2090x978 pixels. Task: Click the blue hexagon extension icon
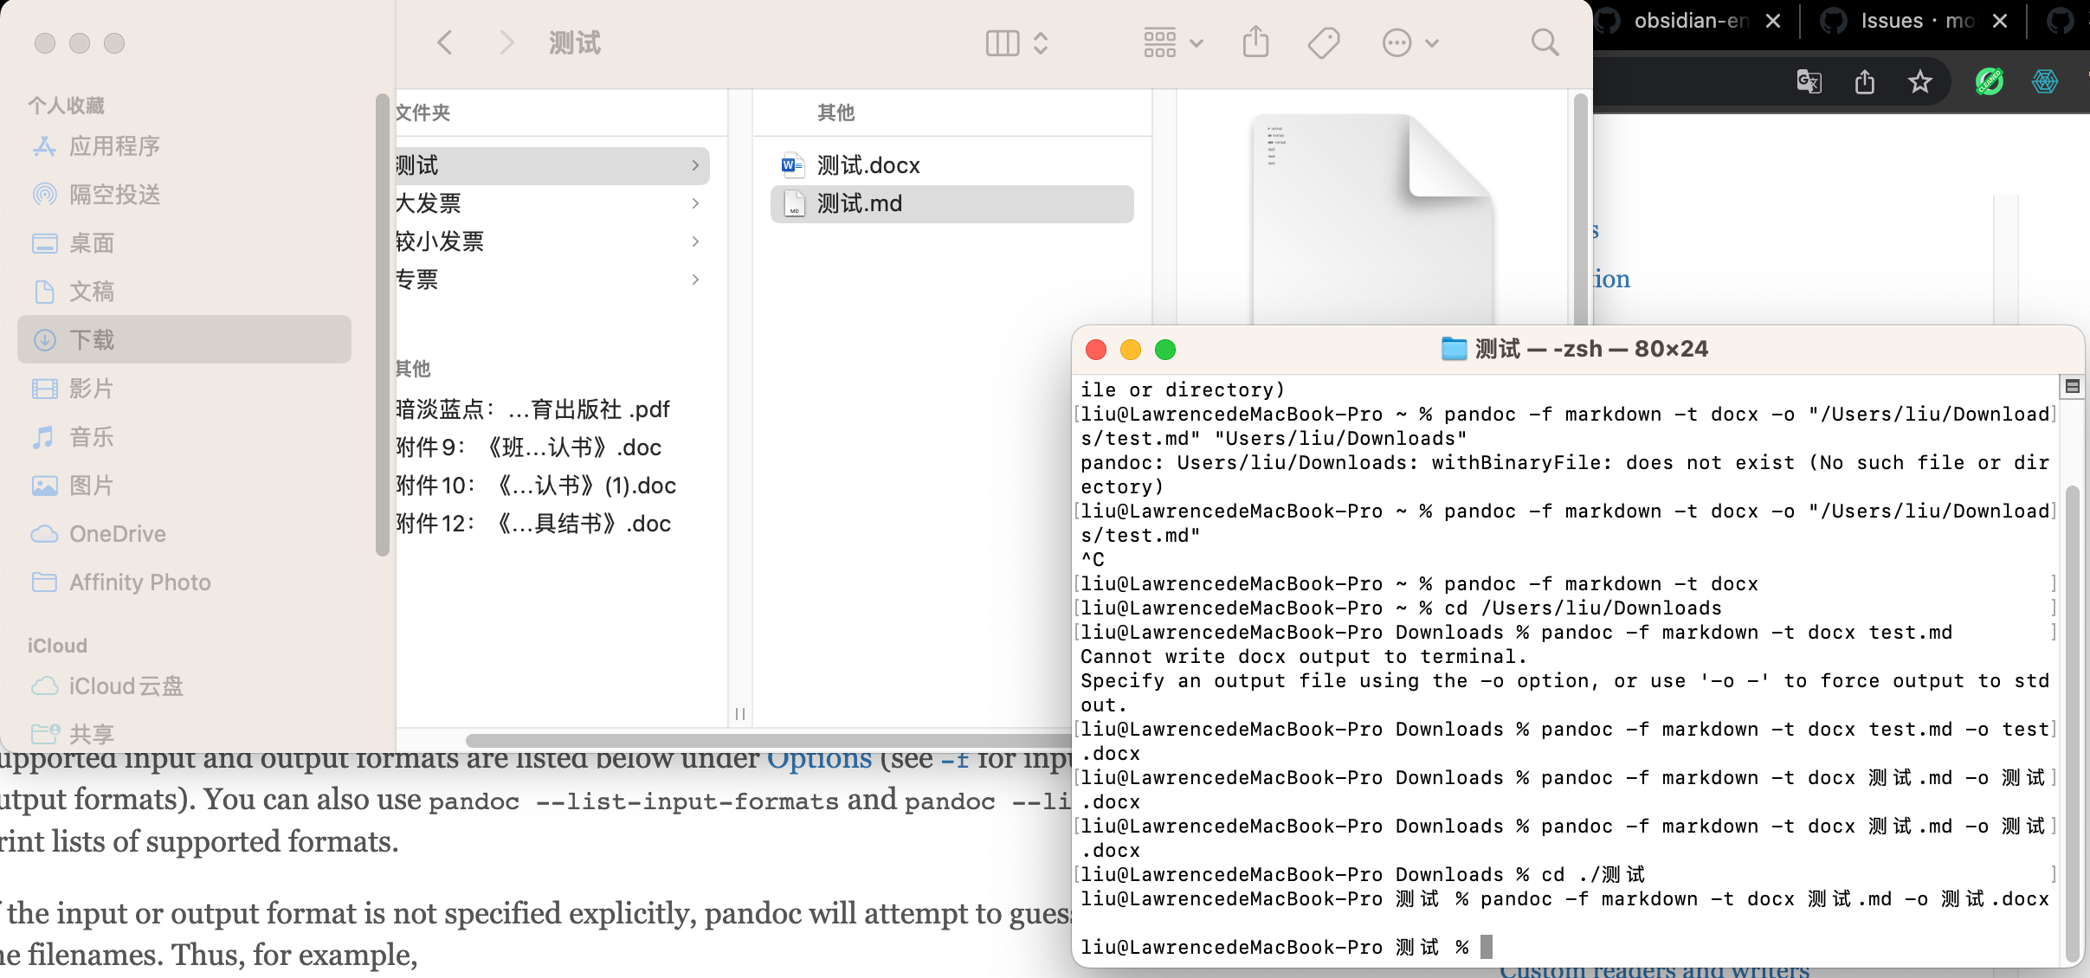2043,81
